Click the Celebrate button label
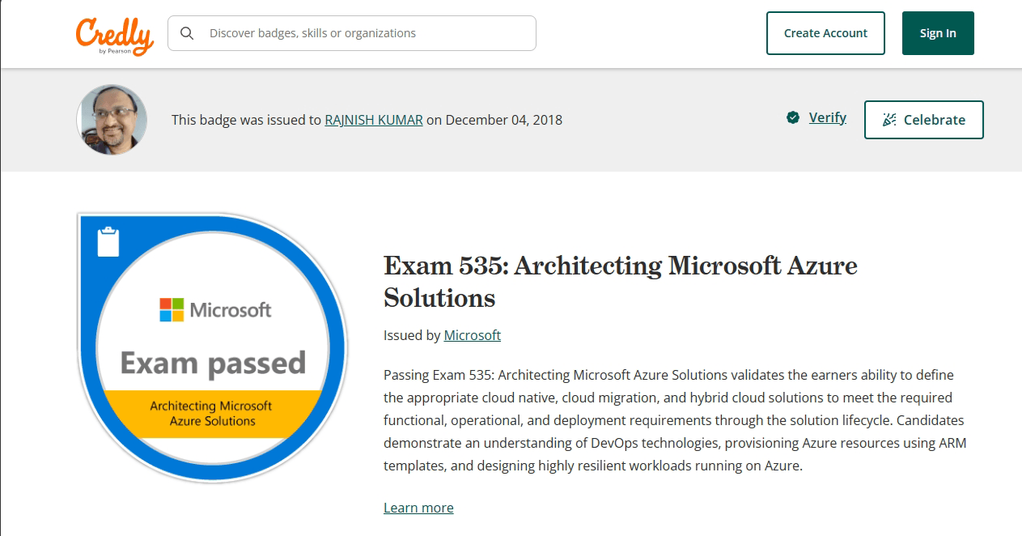Image resolution: width=1022 pixels, height=536 pixels. [x=934, y=120]
